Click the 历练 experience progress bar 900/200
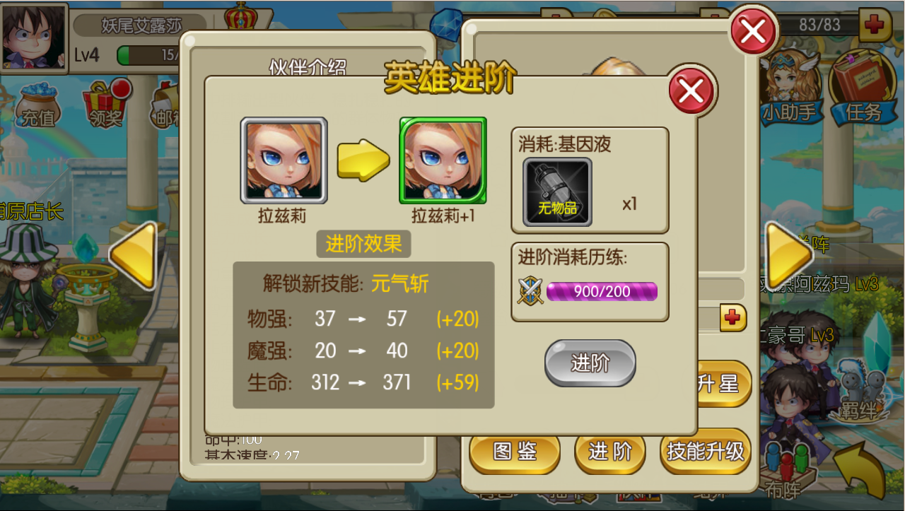 (602, 291)
